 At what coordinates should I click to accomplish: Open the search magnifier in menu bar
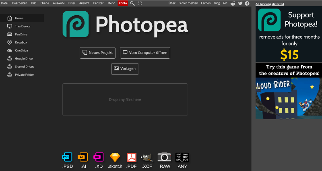[x=132, y=3]
